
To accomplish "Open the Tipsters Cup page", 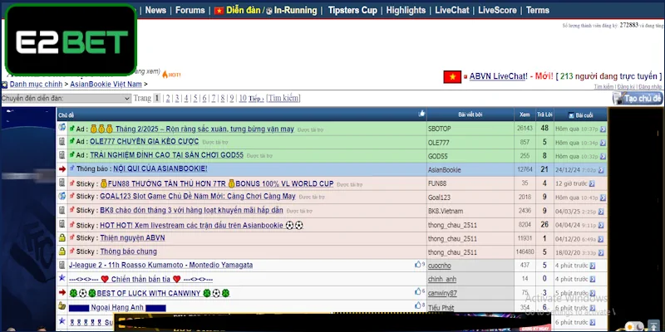I will (x=352, y=10).
